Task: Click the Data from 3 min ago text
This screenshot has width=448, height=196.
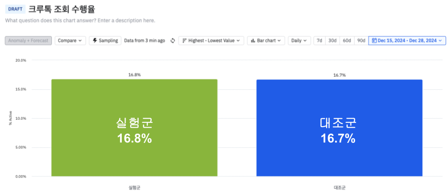Action: 145,41
